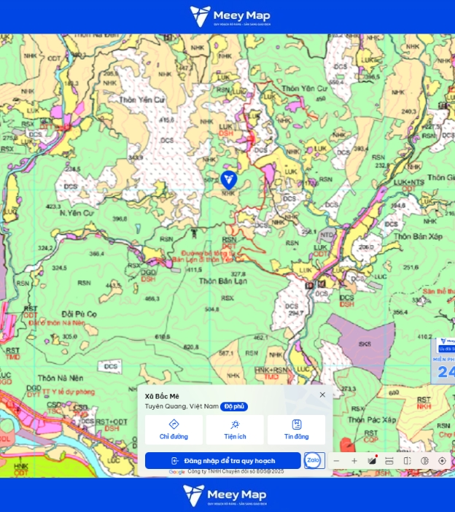Click the LUK+NTS zone label
Screen dimensions: 455x512
point(408,182)
